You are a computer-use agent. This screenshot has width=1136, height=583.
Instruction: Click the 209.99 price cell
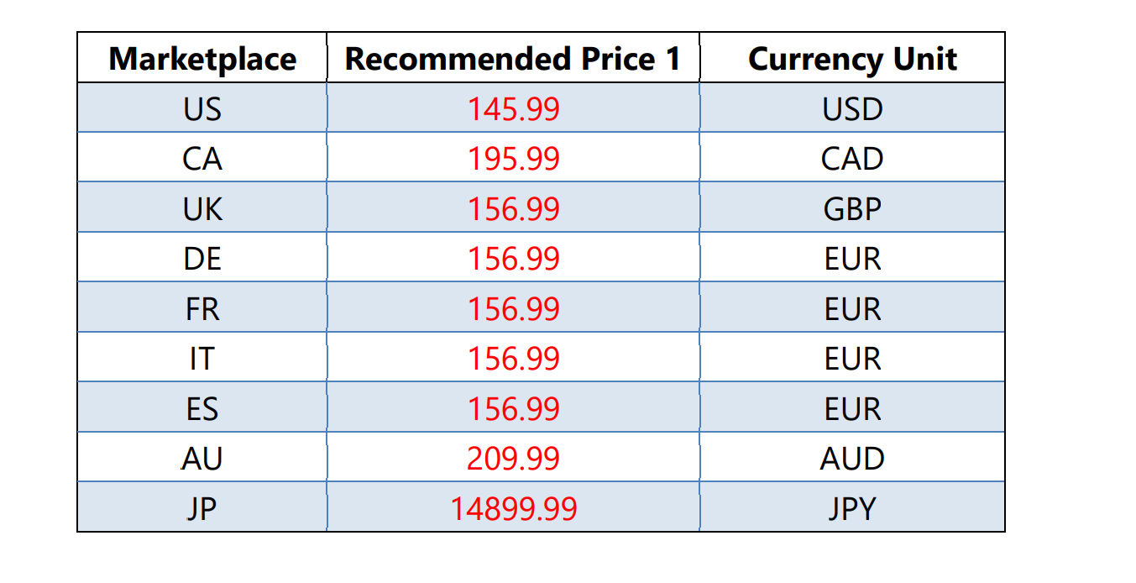coord(513,459)
